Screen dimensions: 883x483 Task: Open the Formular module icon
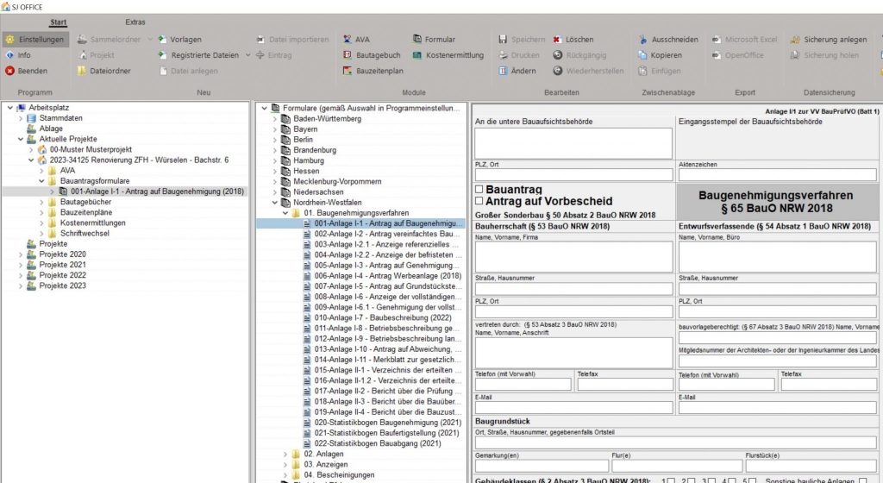click(418, 40)
